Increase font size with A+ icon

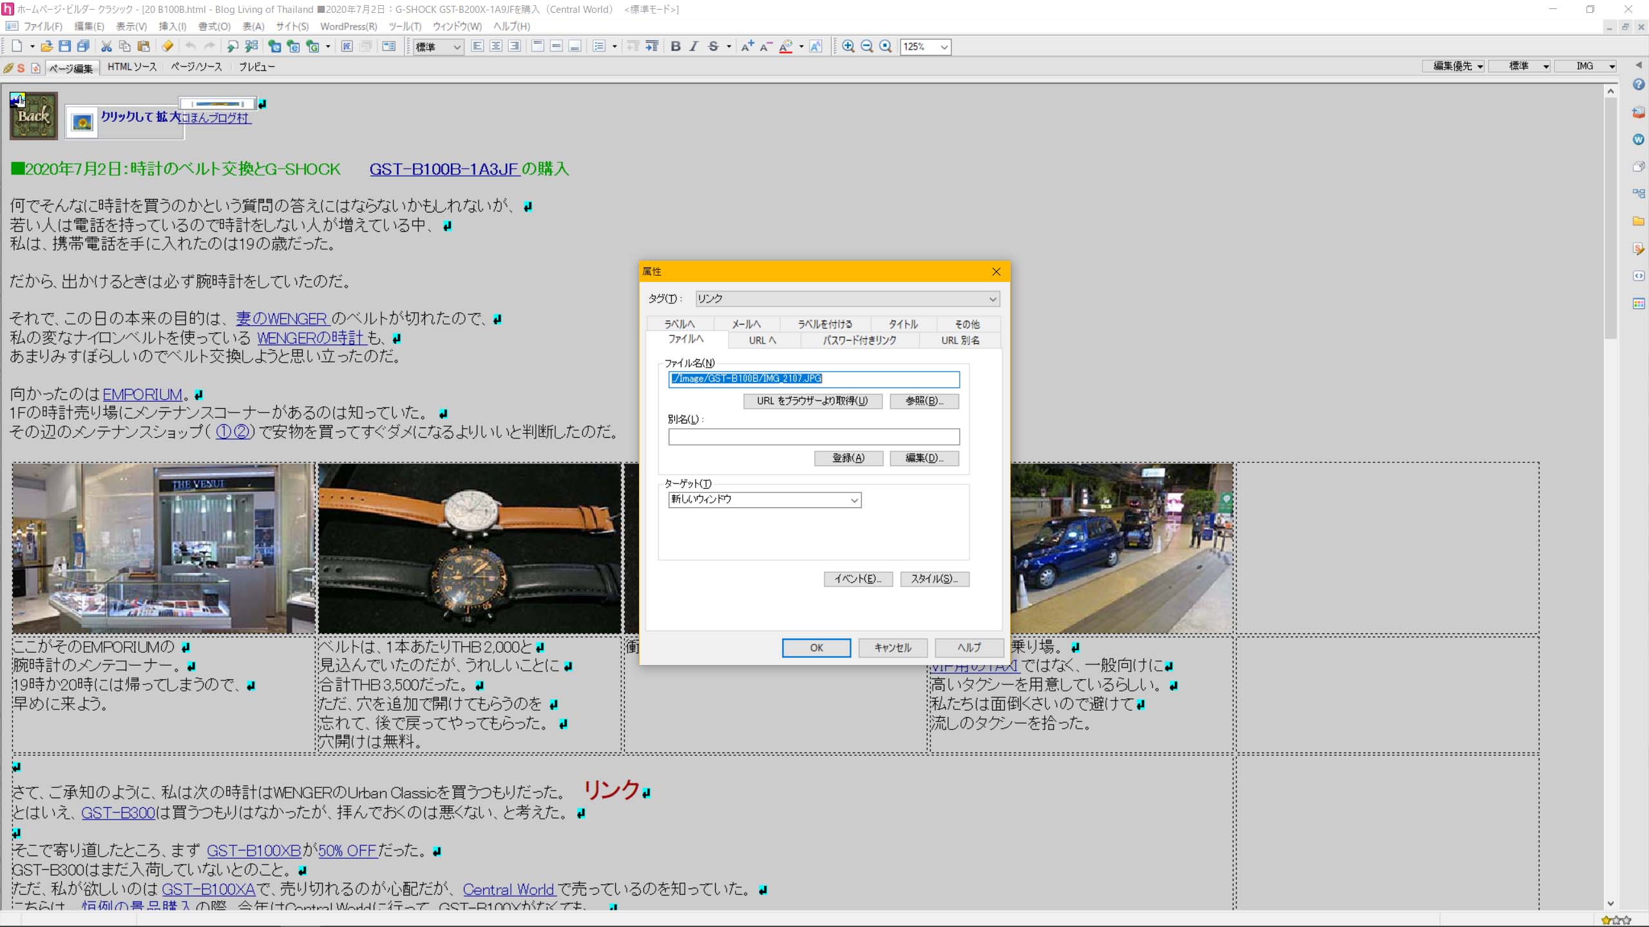pos(747,46)
